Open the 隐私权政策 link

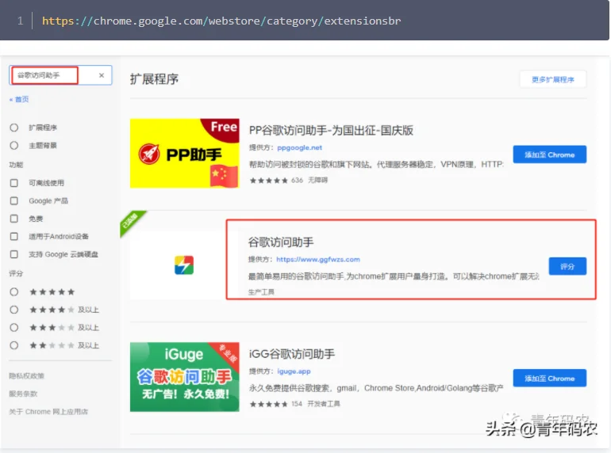[26, 376]
